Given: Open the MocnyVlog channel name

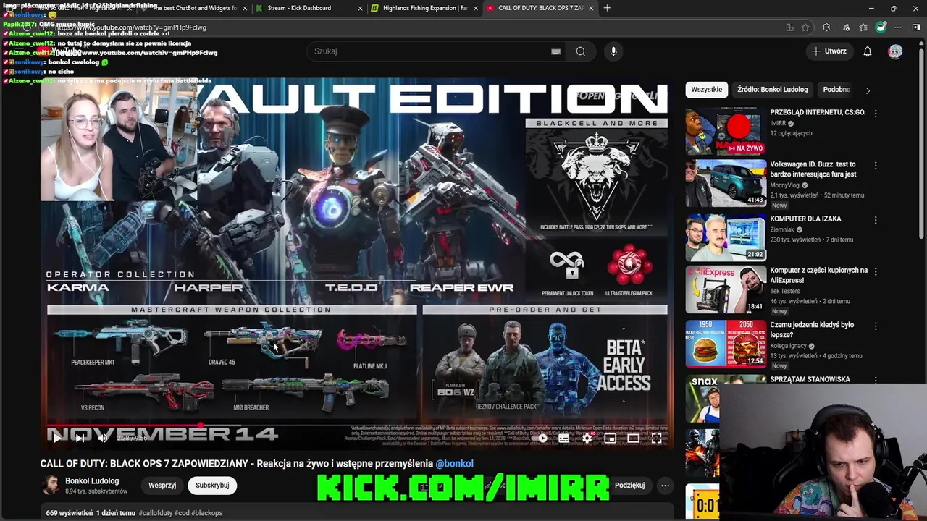Looking at the screenshot, I should point(784,185).
